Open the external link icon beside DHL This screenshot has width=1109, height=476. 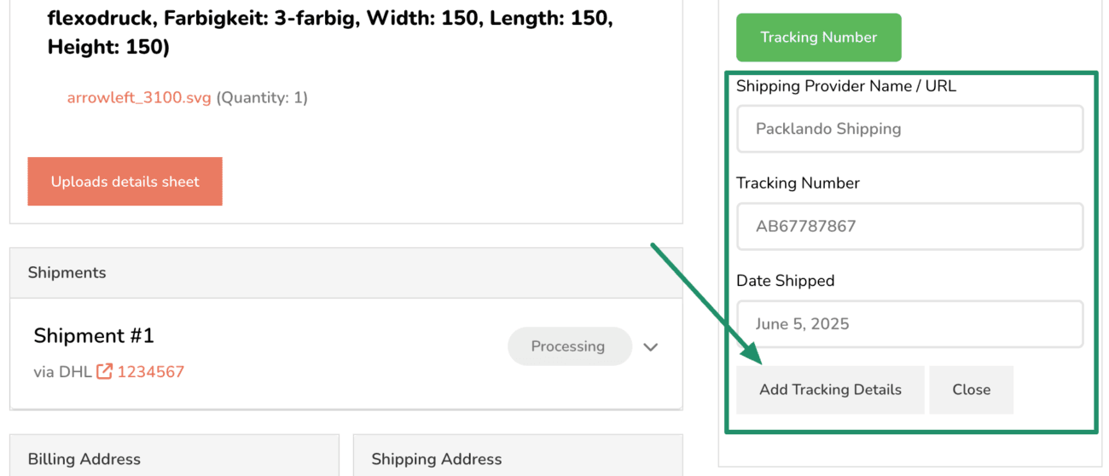tap(104, 372)
